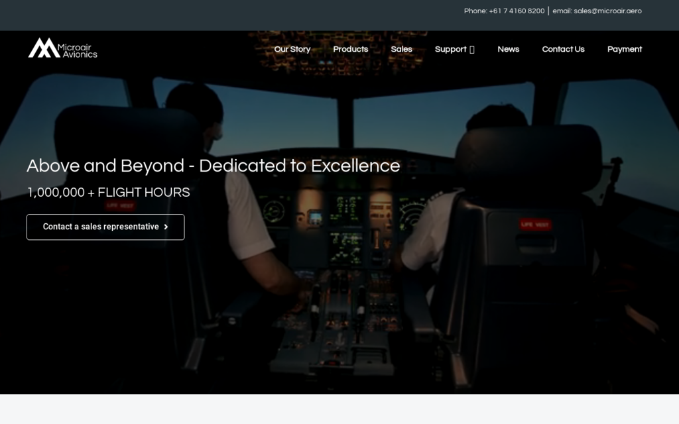Go to the Contact Us page
The width and height of the screenshot is (679, 424).
coord(563,49)
